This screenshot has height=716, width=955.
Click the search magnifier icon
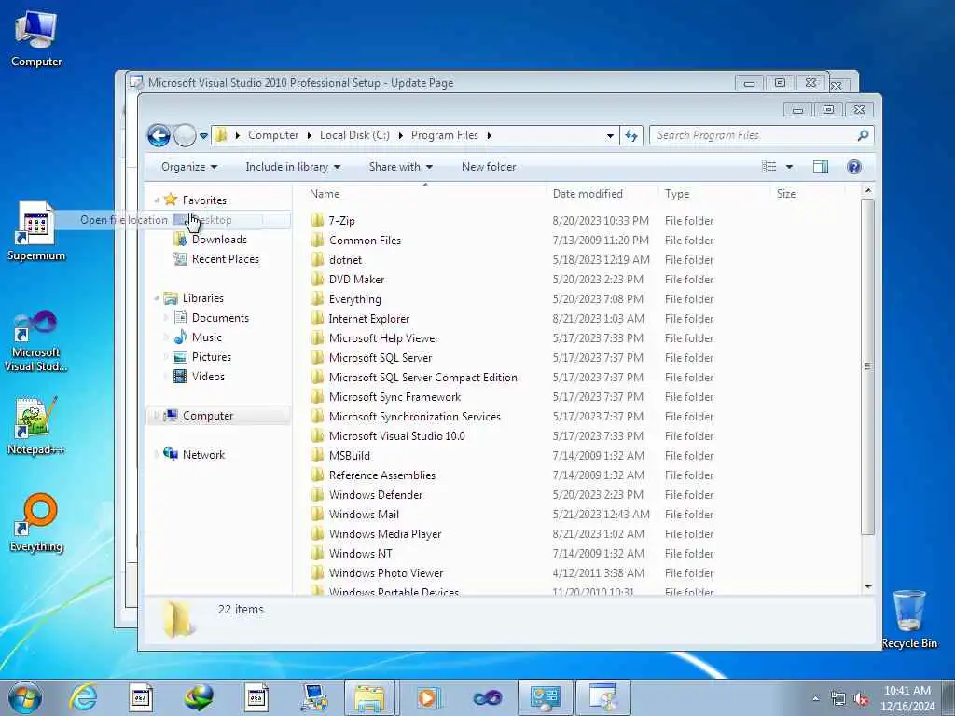pos(863,135)
